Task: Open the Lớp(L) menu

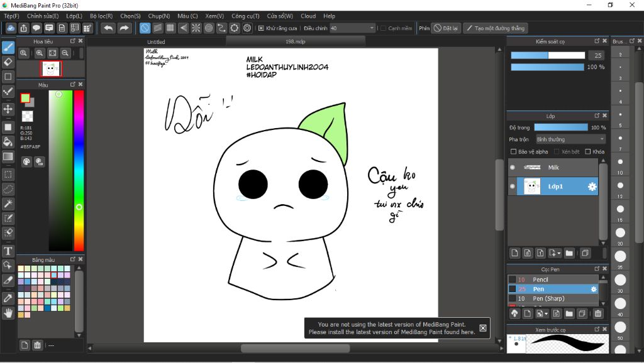Action: click(74, 16)
